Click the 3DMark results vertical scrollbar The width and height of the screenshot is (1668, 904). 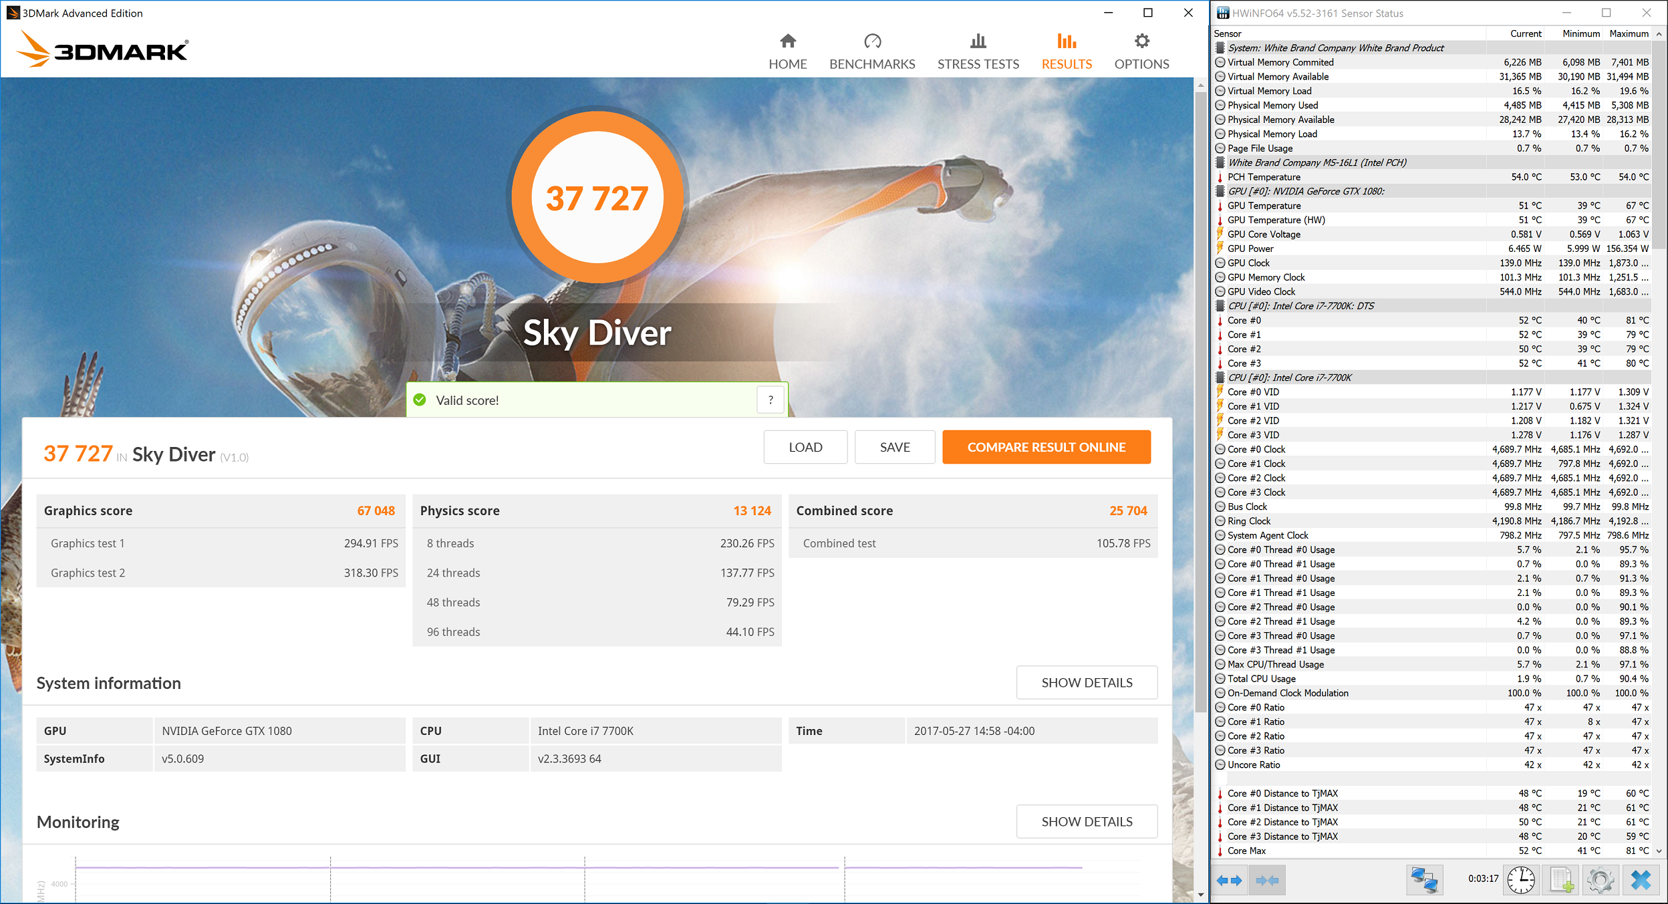click(x=1200, y=401)
